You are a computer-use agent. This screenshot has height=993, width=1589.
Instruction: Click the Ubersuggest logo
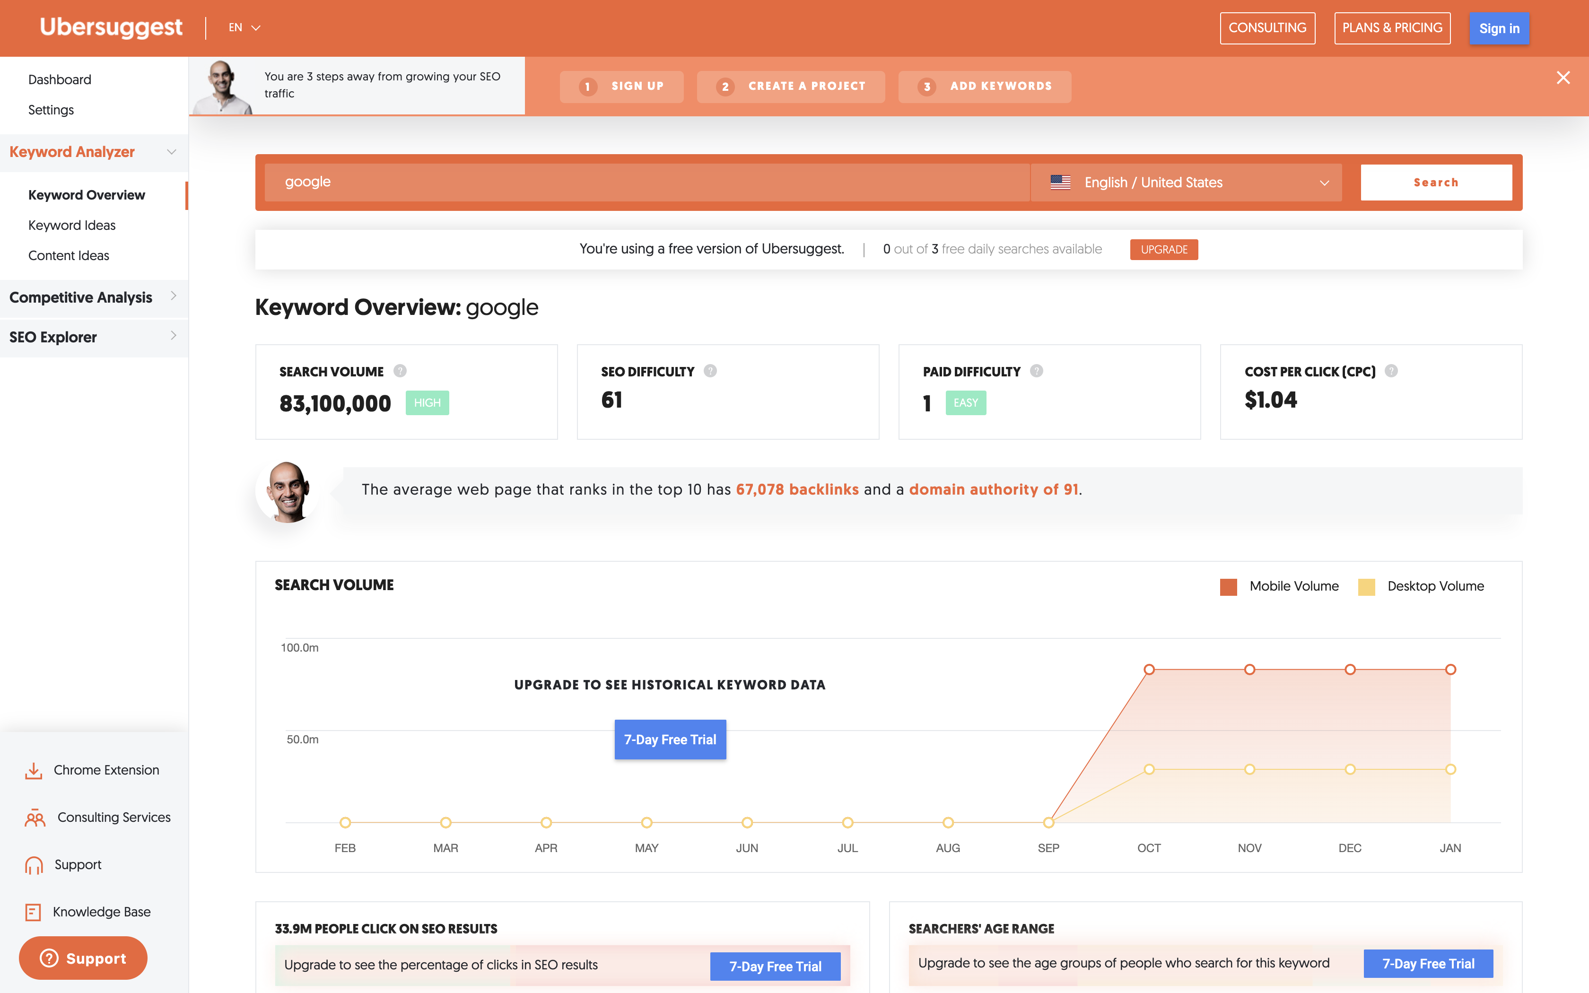point(111,27)
